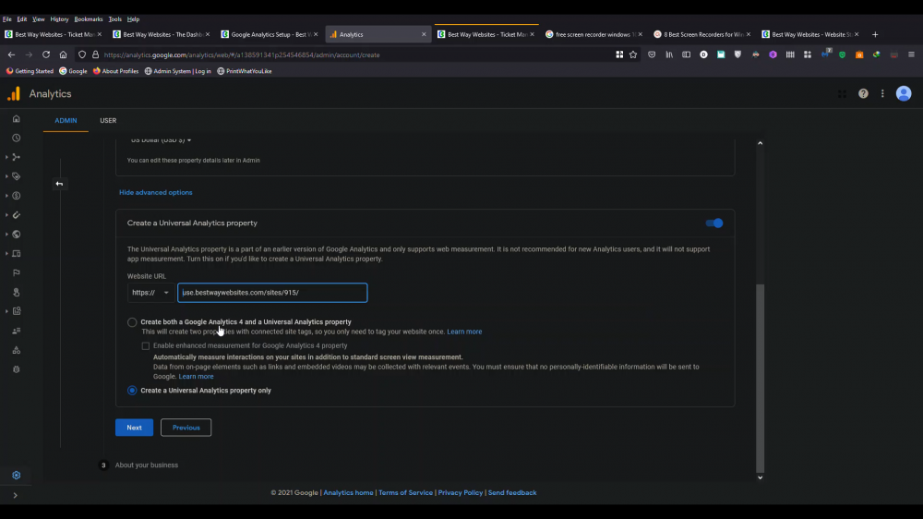
Task: Expand the Tech devices row arrow
Action: pyautogui.click(x=6, y=254)
